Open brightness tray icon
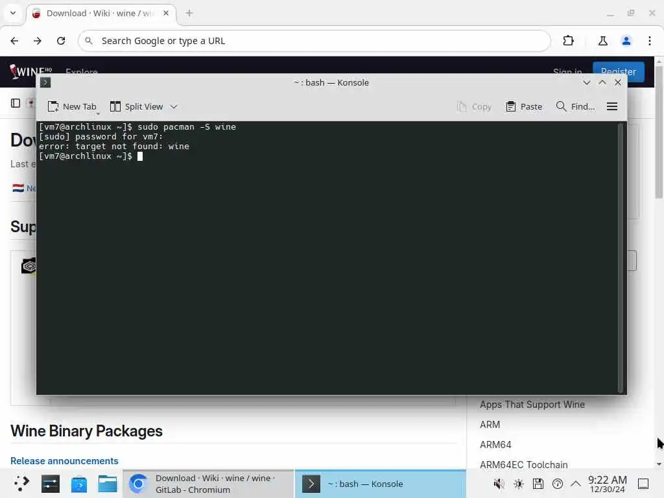 (x=518, y=484)
